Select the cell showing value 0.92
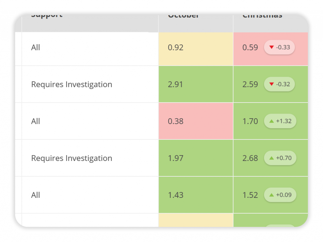This screenshot has height=242, width=323. (196, 48)
